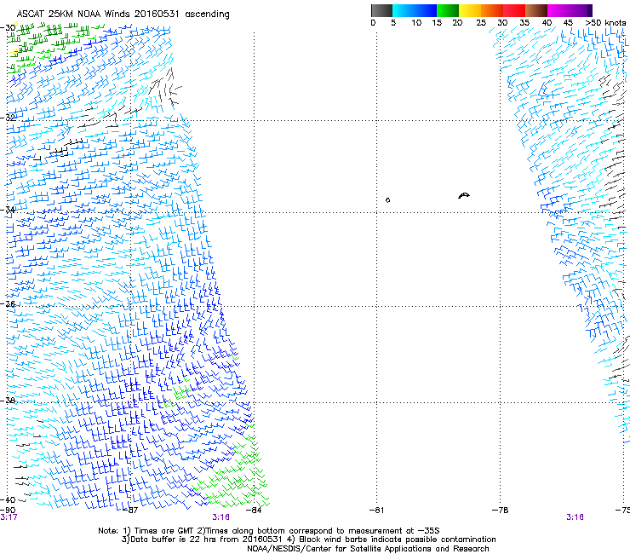Click the 'Data buffer is 22 hrs' note line
The image size is (630, 554).
tap(308, 540)
